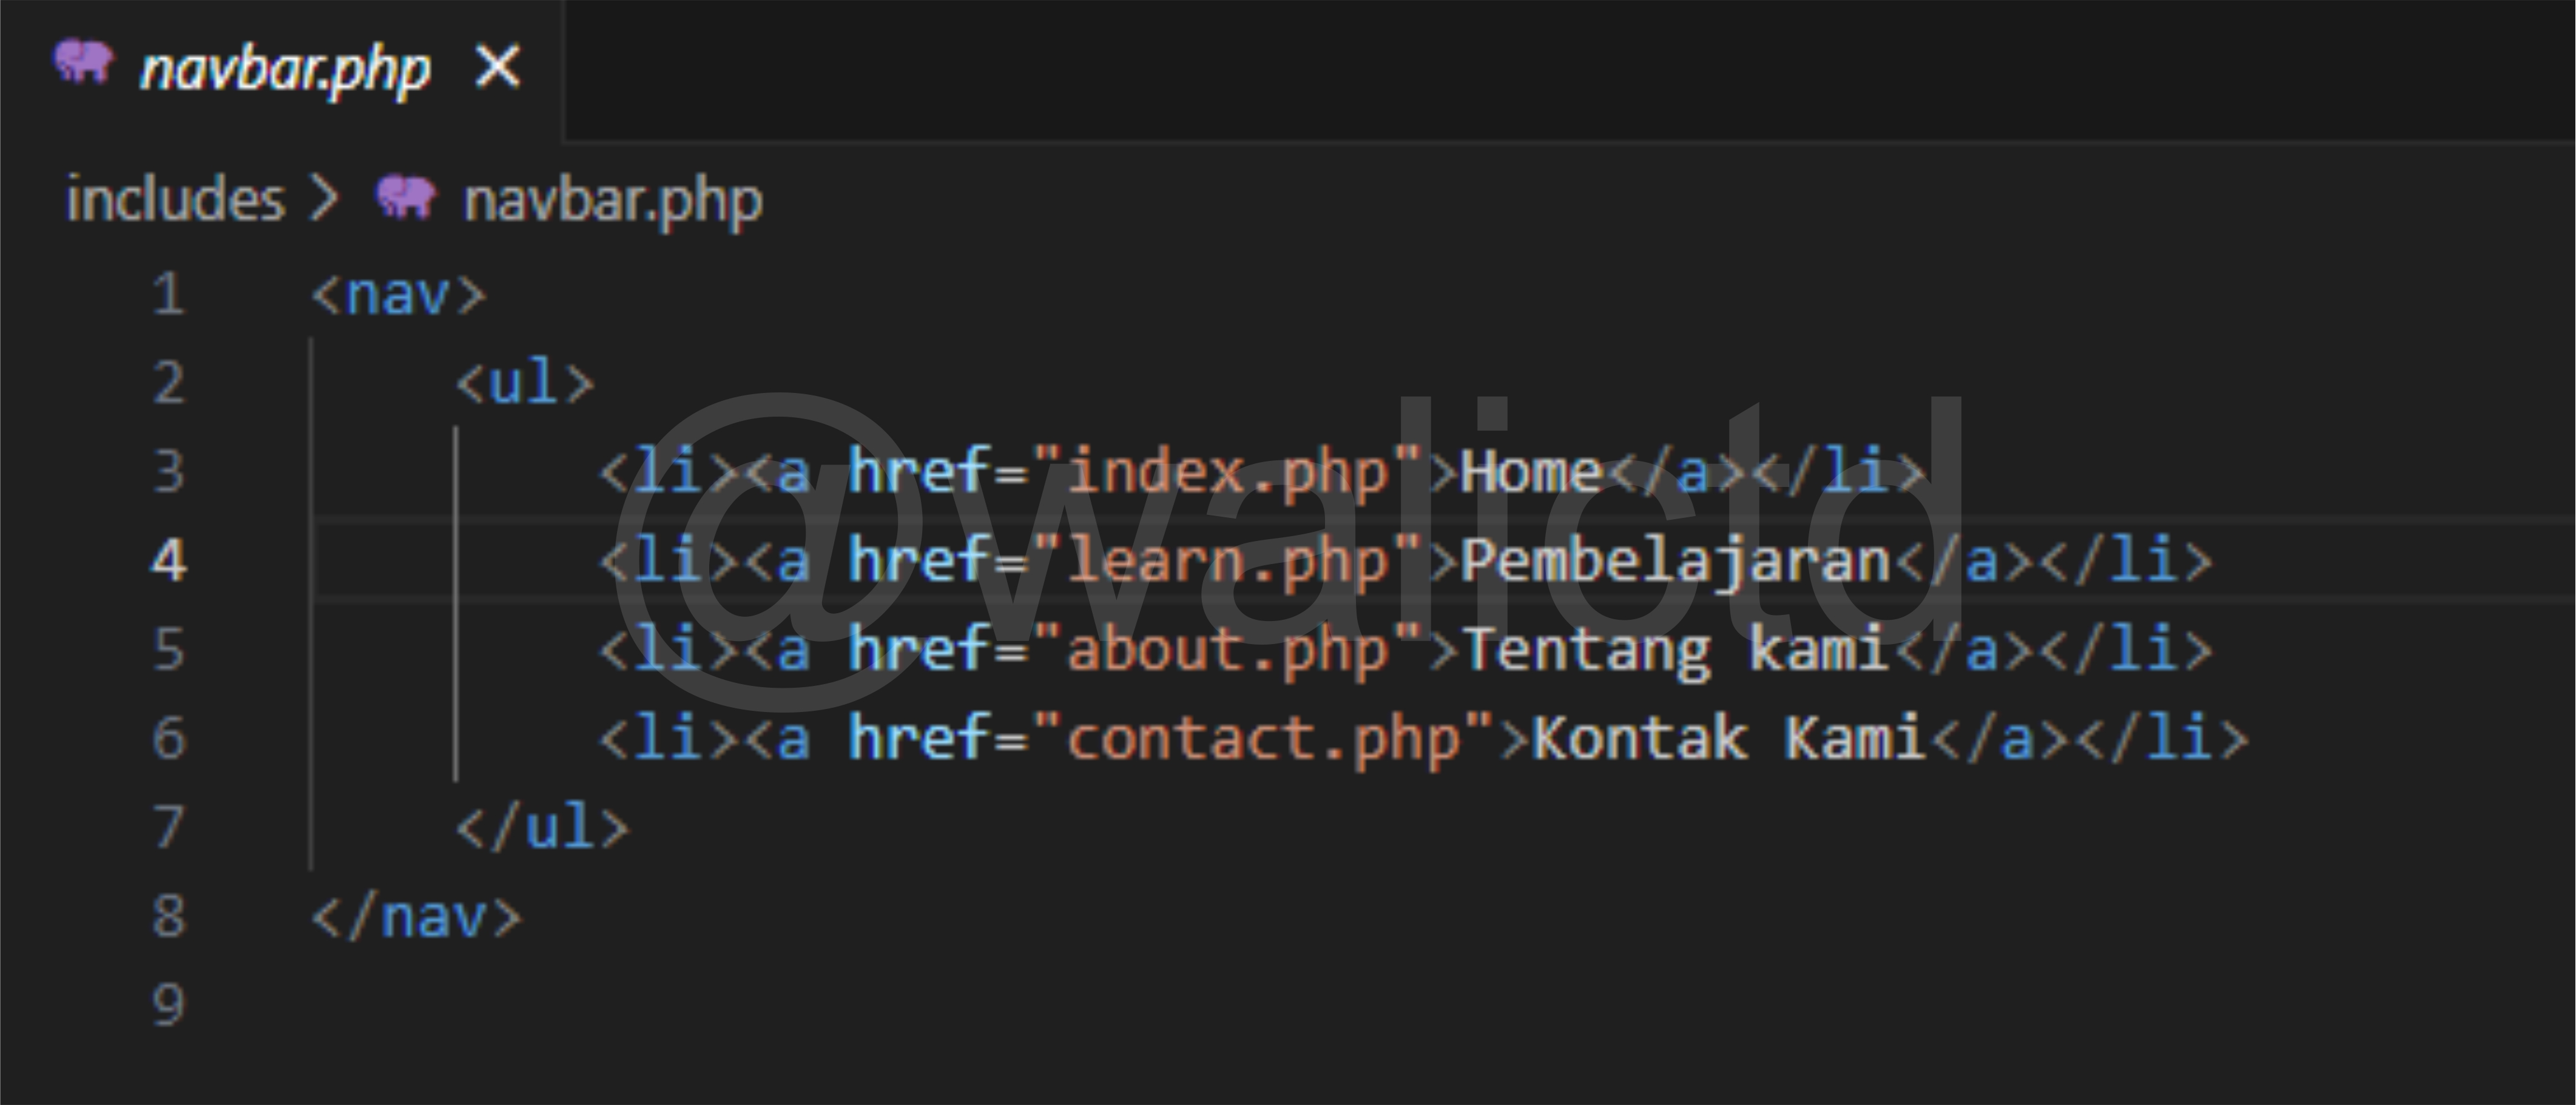Click the "learn.php" href string
This screenshot has height=1105, width=2576.
tap(1228, 560)
